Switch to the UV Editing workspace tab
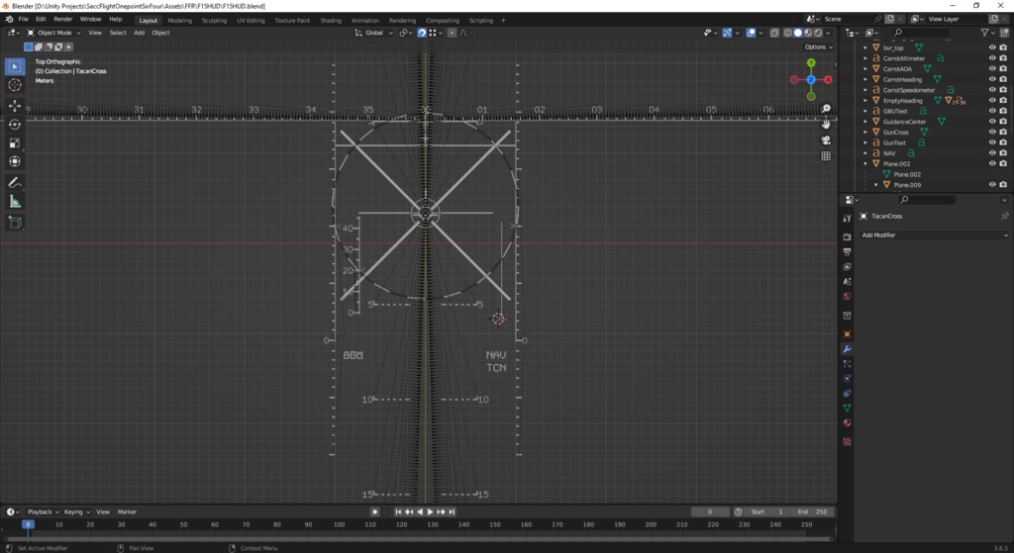This screenshot has width=1014, height=553. (251, 21)
